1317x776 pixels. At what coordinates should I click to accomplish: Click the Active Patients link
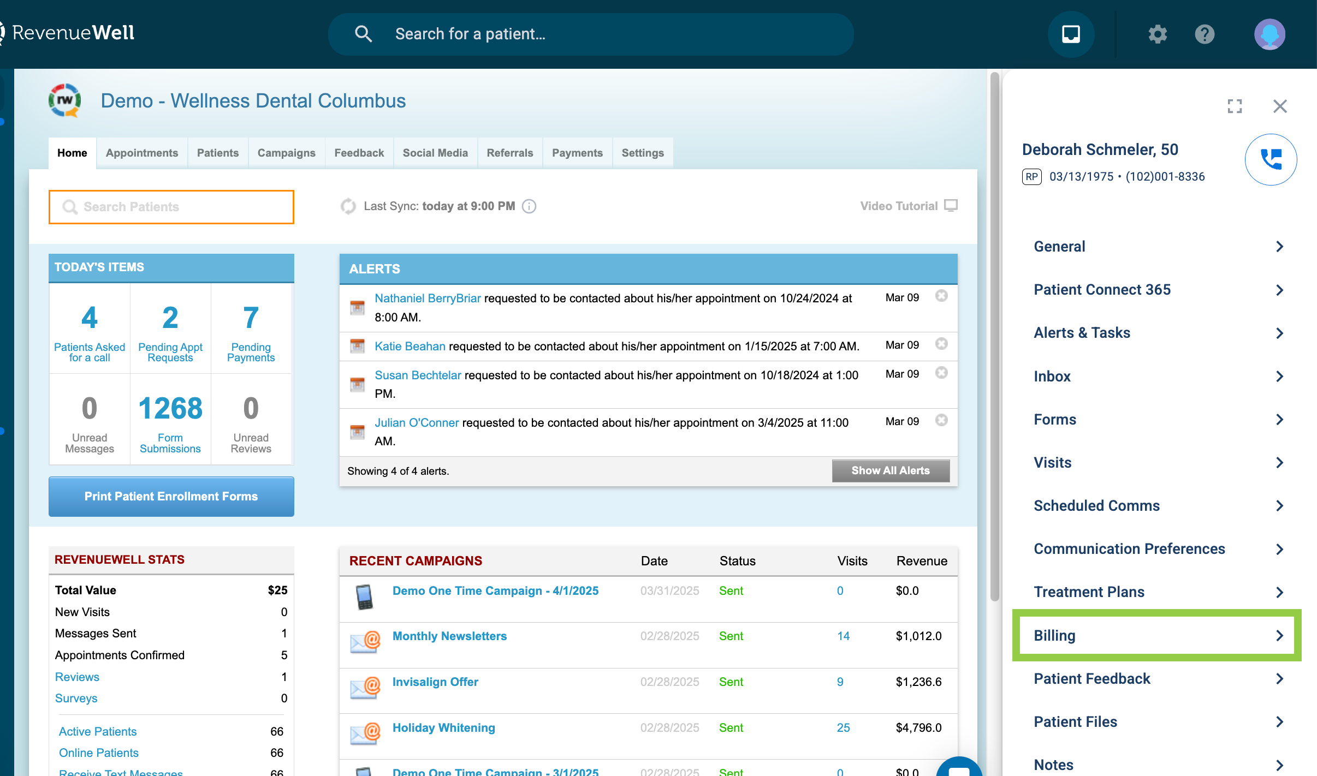[98, 732]
